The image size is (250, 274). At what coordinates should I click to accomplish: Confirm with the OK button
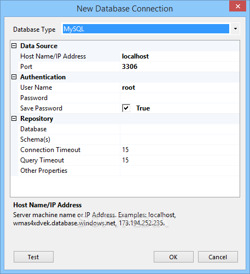coord(173,257)
